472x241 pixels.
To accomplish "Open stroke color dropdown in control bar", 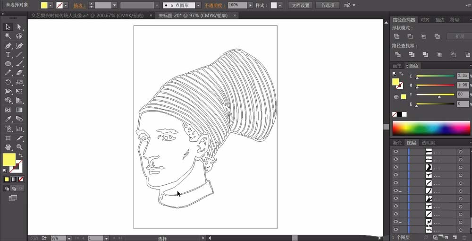I will 66,5.
